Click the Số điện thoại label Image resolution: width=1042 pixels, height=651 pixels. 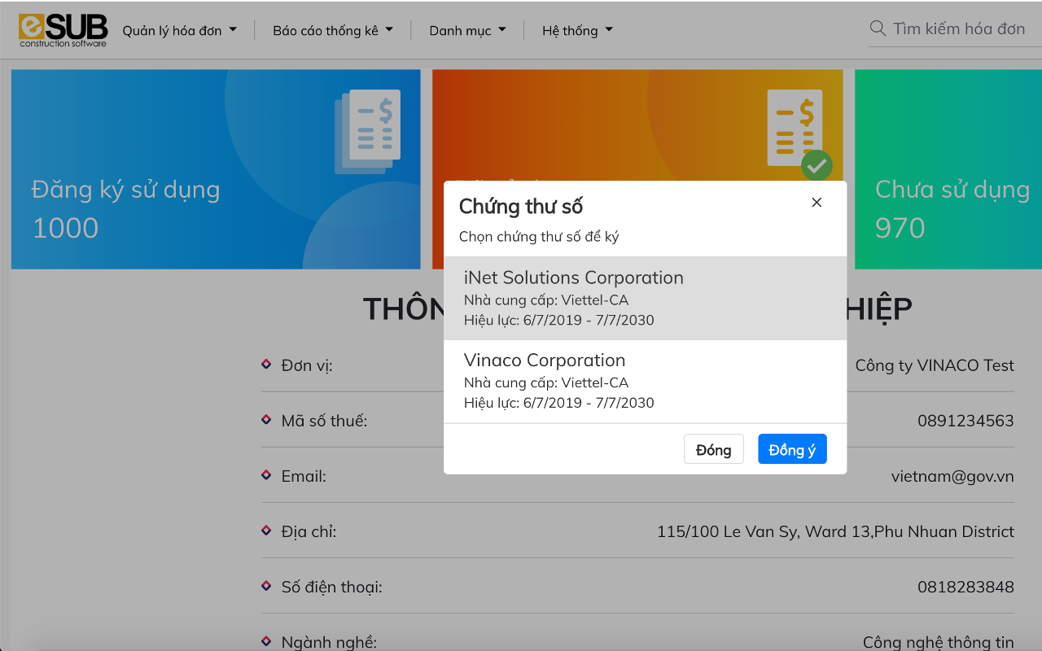[331, 587]
